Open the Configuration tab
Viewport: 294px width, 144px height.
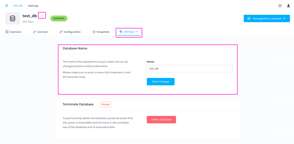[70, 32]
